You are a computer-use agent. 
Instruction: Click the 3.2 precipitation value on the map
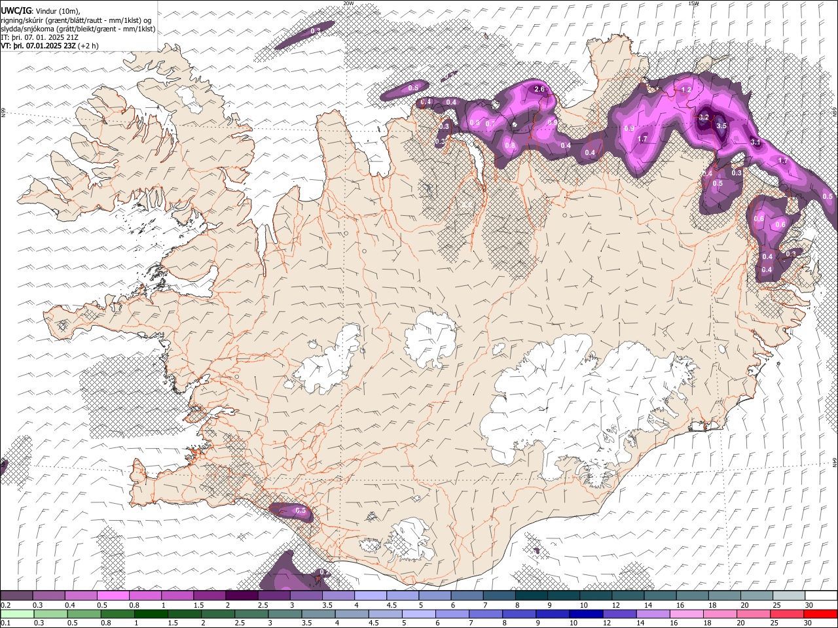click(x=704, y=118)
